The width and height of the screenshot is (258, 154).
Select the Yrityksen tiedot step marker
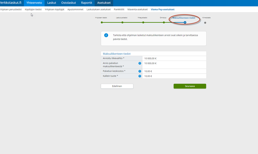pyautogui.click(x=102, y=22)
